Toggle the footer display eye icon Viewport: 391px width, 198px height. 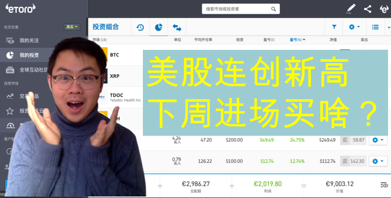pyautogui.click(x=384, y=185)
